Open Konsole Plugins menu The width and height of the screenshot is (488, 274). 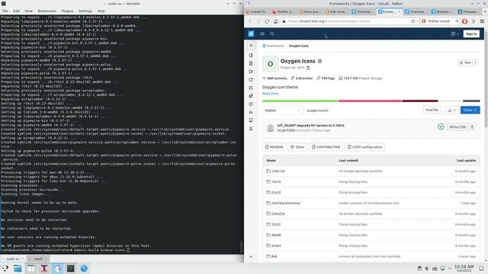point(67,11)
